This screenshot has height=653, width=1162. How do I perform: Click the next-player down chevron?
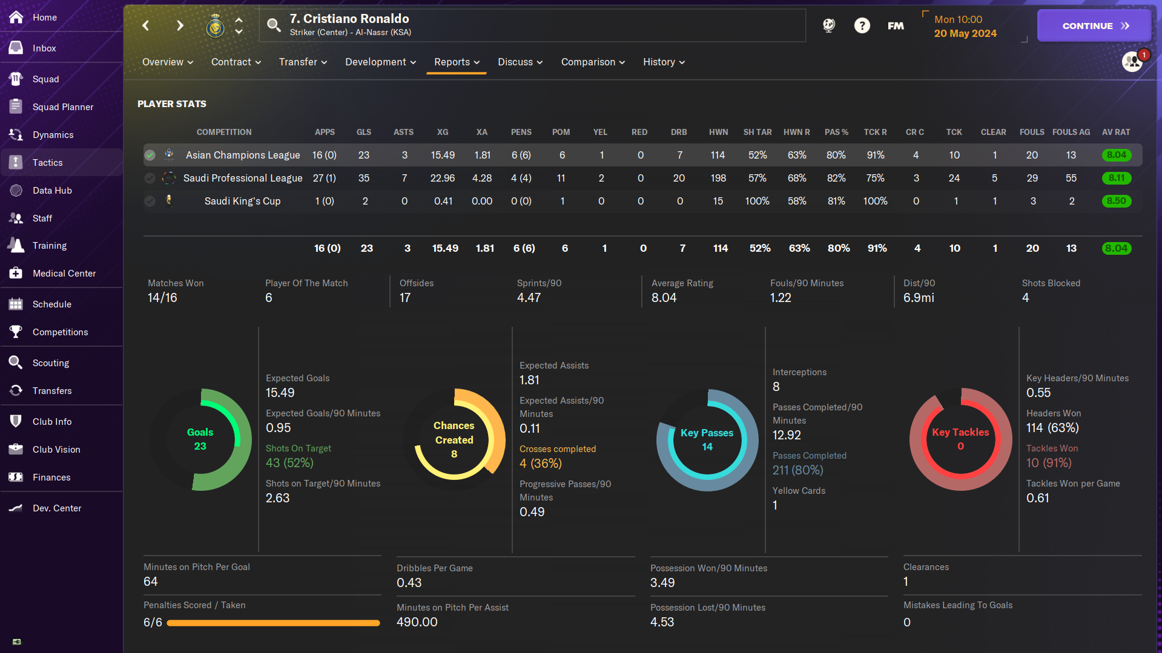click(239, 31)
